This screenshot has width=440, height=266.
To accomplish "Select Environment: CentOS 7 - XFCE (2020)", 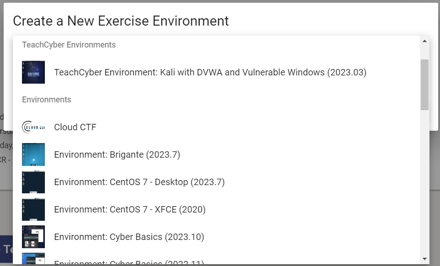I will coord(129,209).
